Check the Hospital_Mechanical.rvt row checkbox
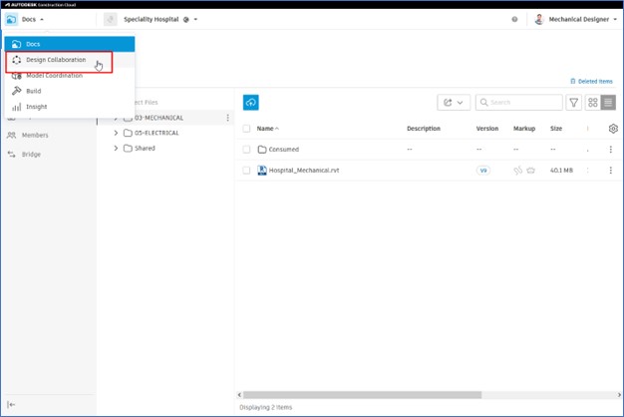The height and width of the screenshot is (417, 624). tap(246, 171)
